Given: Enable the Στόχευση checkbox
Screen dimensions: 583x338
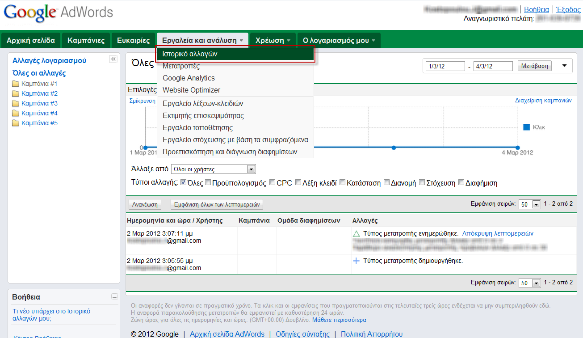Looking at the screenshot, I should (422, 182).
